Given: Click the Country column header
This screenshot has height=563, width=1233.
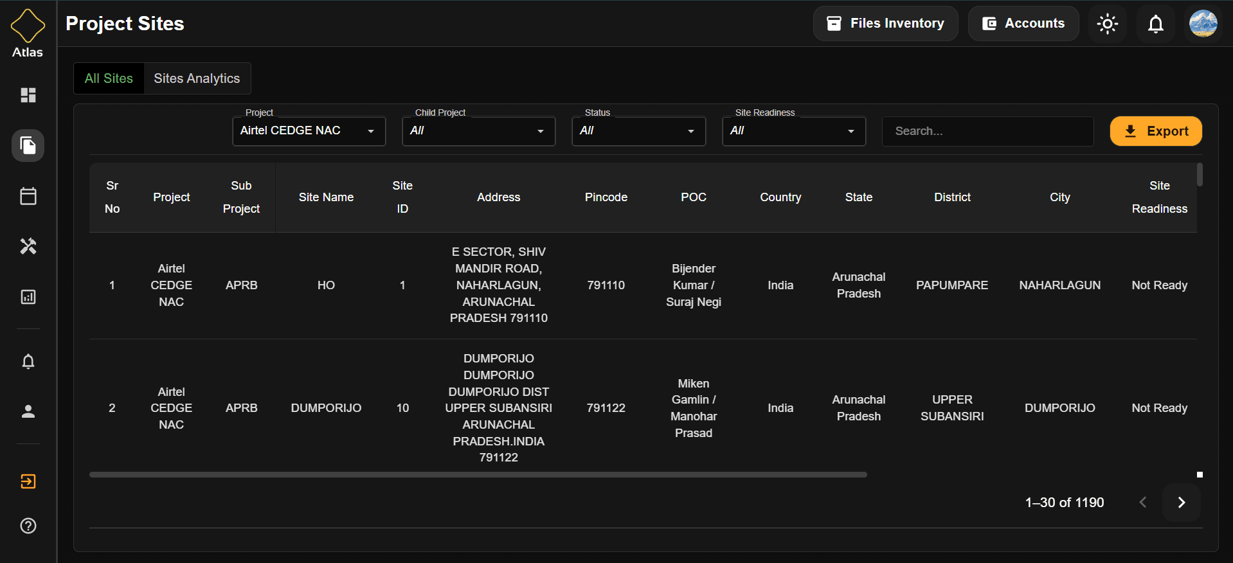Looking at the screenshot, I should click(x=780, y=197).
